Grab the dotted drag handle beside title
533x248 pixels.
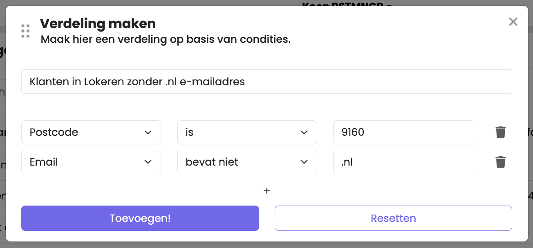coord(25,31)
